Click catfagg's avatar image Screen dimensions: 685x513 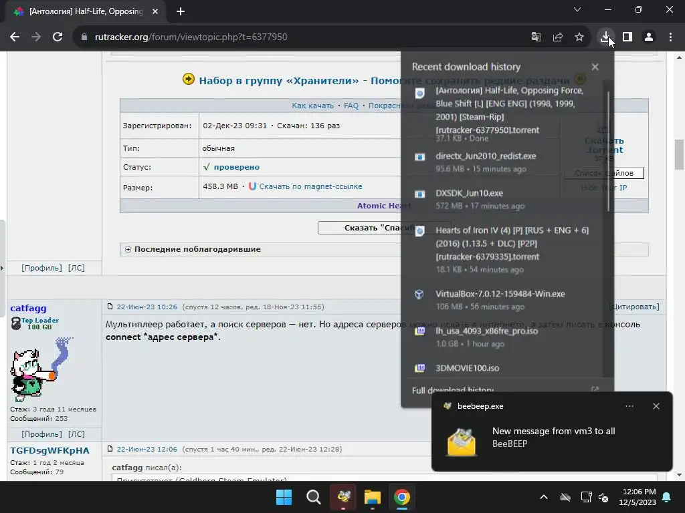tap(41, 369)
